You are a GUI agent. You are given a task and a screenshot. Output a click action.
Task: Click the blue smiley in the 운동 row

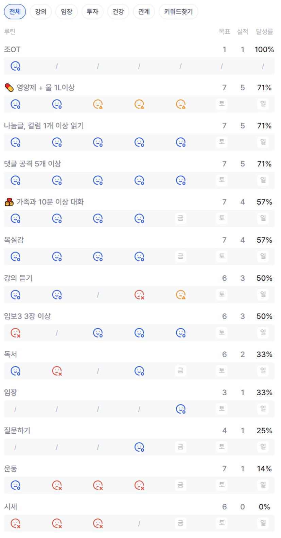pos(16,485)
